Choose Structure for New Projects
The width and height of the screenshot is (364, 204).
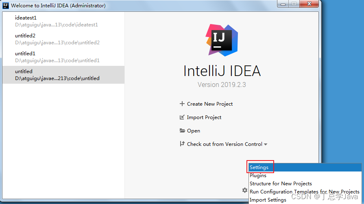click(x=305, y=184)
